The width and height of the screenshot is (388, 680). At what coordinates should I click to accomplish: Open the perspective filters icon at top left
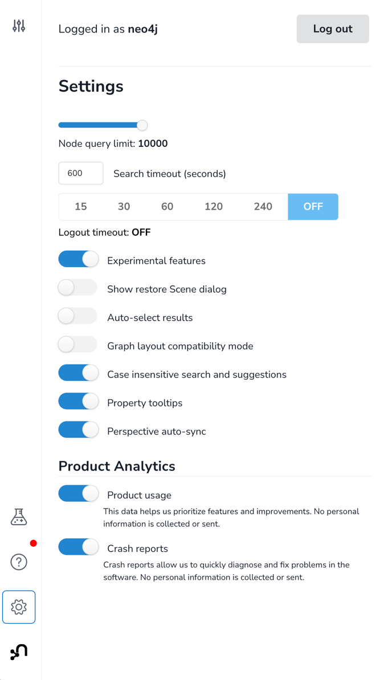tap(19, 26)
